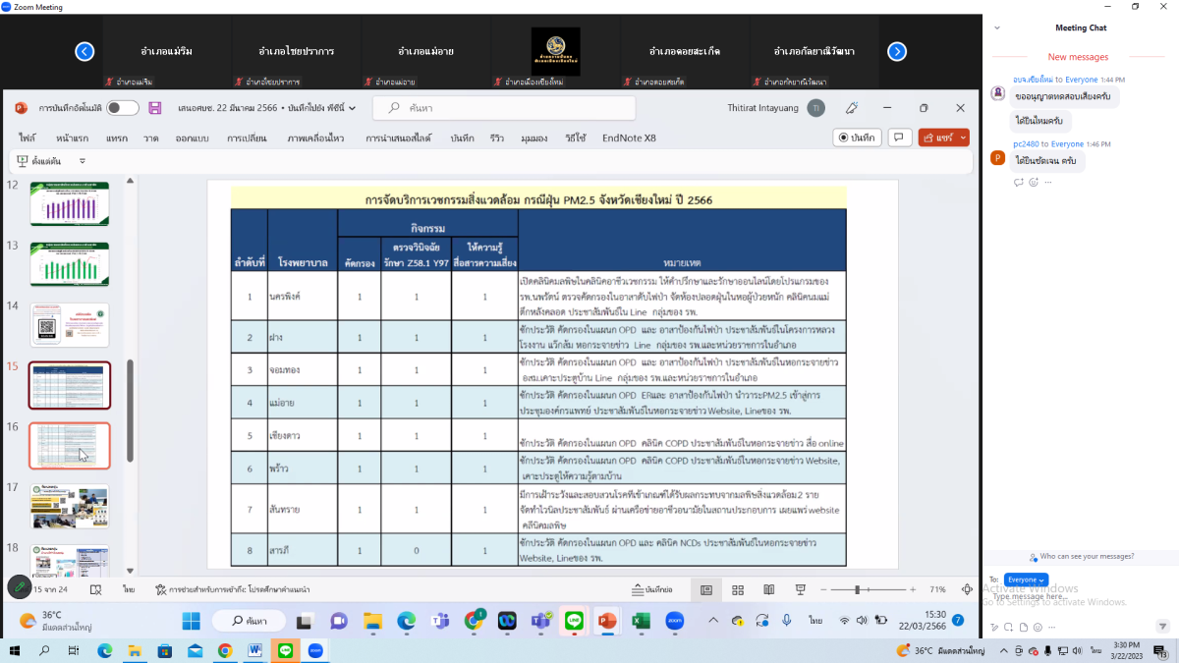
Task: Toggle the PowerPoint AutoSave switch
Action: tap(123, 108)
